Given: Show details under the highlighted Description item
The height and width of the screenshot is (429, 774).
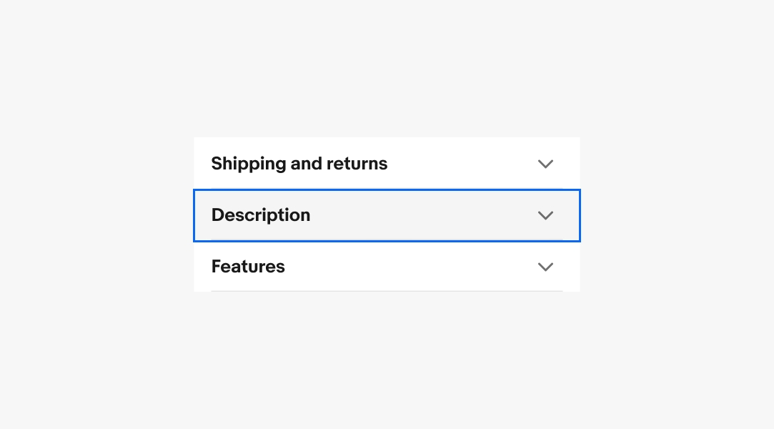Looking at the screenshot, I should 387,215.
